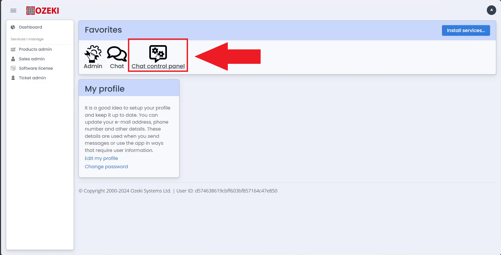Screen dimensions: 501x255
Task: Select the Software license text label
Action: click(x=36, y=68)
